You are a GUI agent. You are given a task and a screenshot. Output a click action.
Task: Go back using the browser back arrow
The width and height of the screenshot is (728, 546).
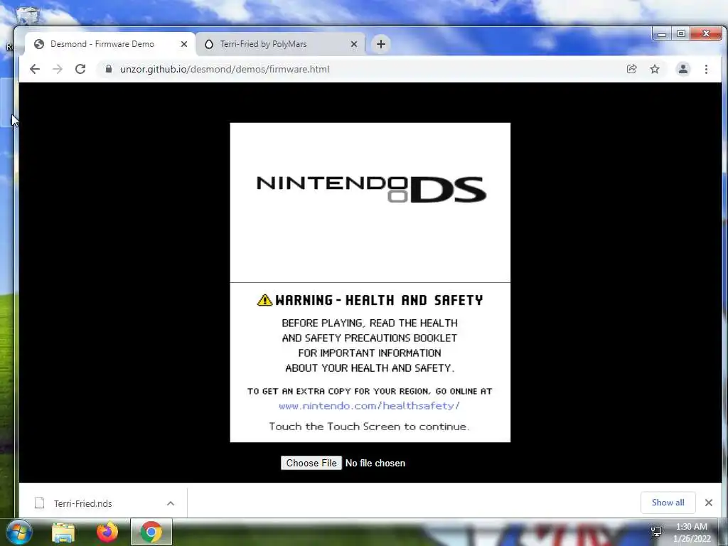point(35,69)
